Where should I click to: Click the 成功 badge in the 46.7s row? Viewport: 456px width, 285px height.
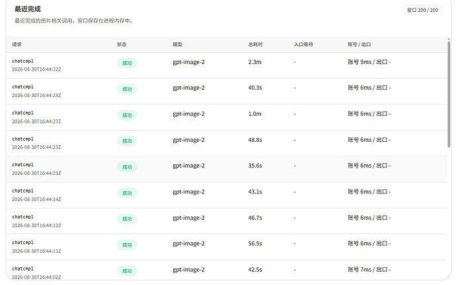point(127,219)
